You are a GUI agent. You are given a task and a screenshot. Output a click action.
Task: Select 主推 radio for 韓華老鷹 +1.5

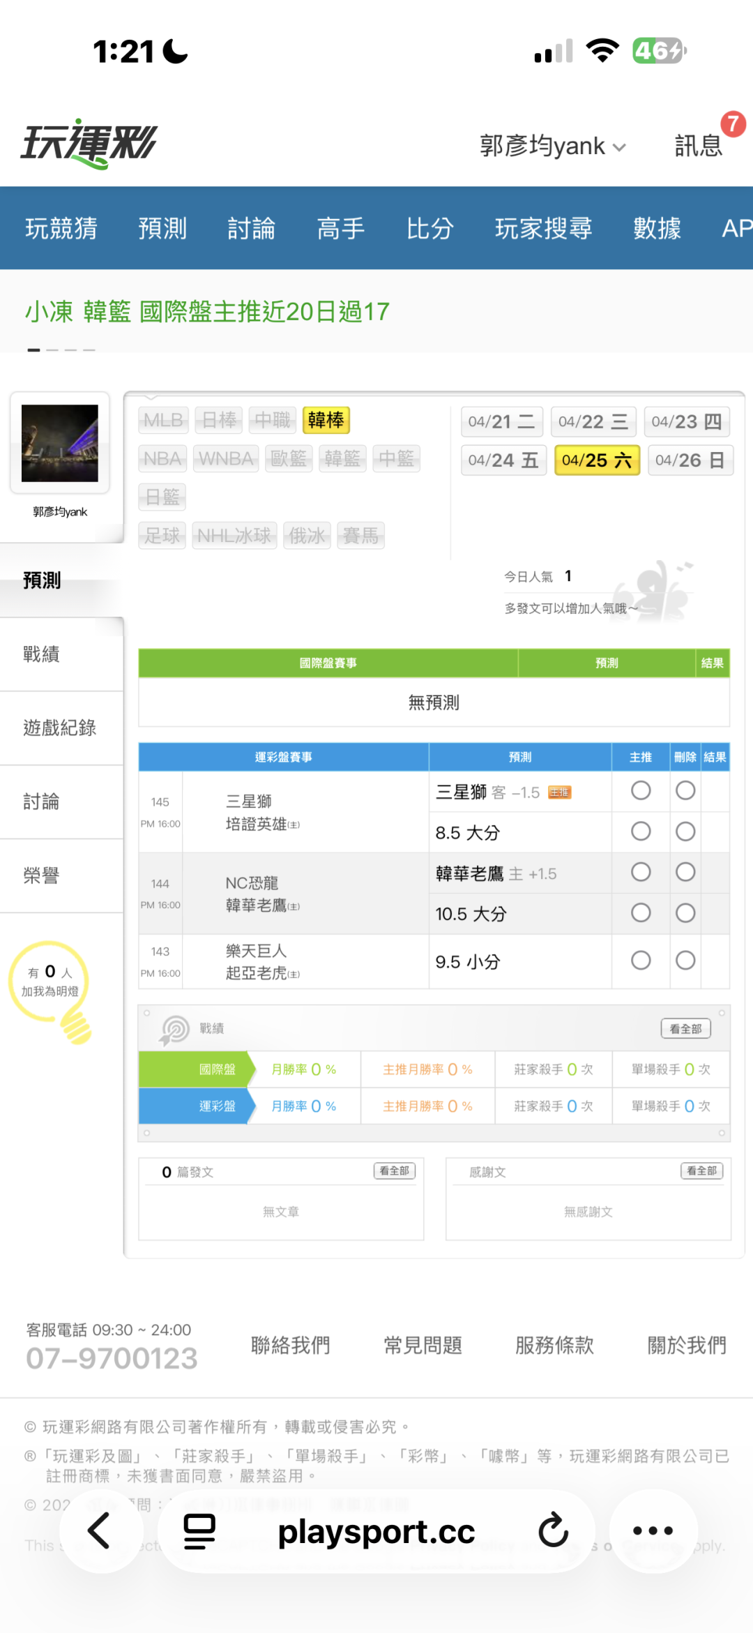tap(641, 872)
